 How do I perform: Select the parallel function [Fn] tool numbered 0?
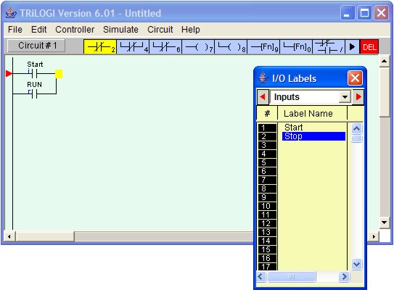tap(296, 46)
